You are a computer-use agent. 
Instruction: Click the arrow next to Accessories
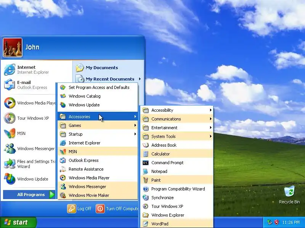(135, 117)
